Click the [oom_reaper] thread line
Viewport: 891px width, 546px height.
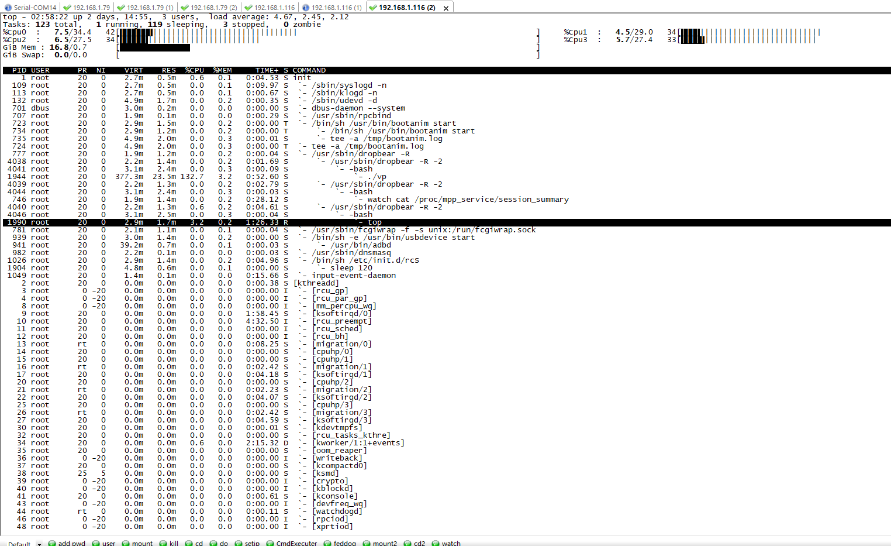pyautogui.click(x=447, y=451)
